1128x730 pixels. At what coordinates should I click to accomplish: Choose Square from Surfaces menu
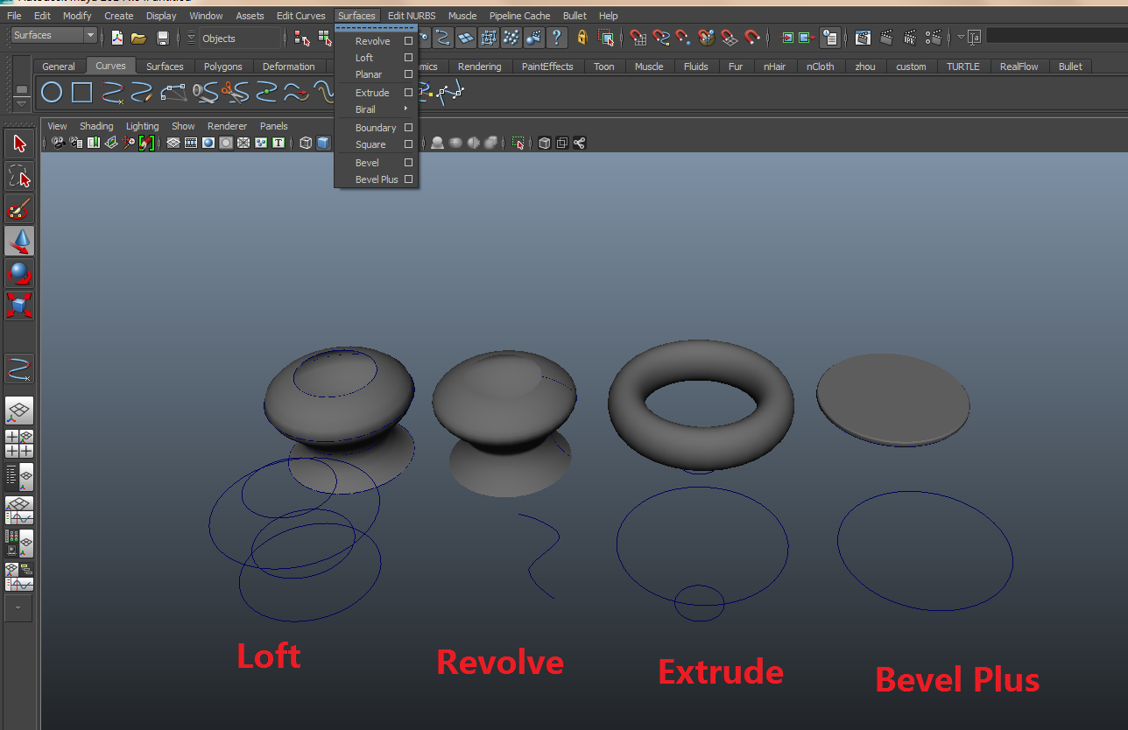coord(370,145)
